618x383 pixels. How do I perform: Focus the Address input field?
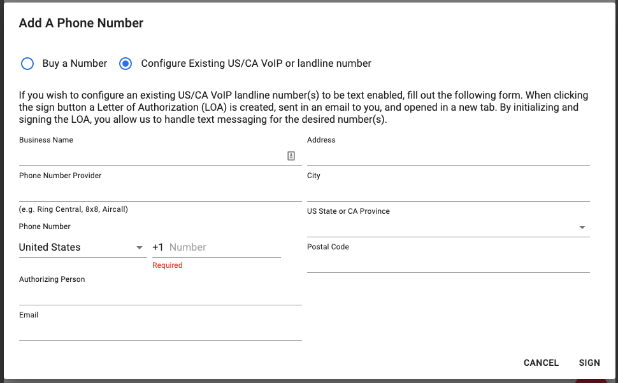pos(448,156)
